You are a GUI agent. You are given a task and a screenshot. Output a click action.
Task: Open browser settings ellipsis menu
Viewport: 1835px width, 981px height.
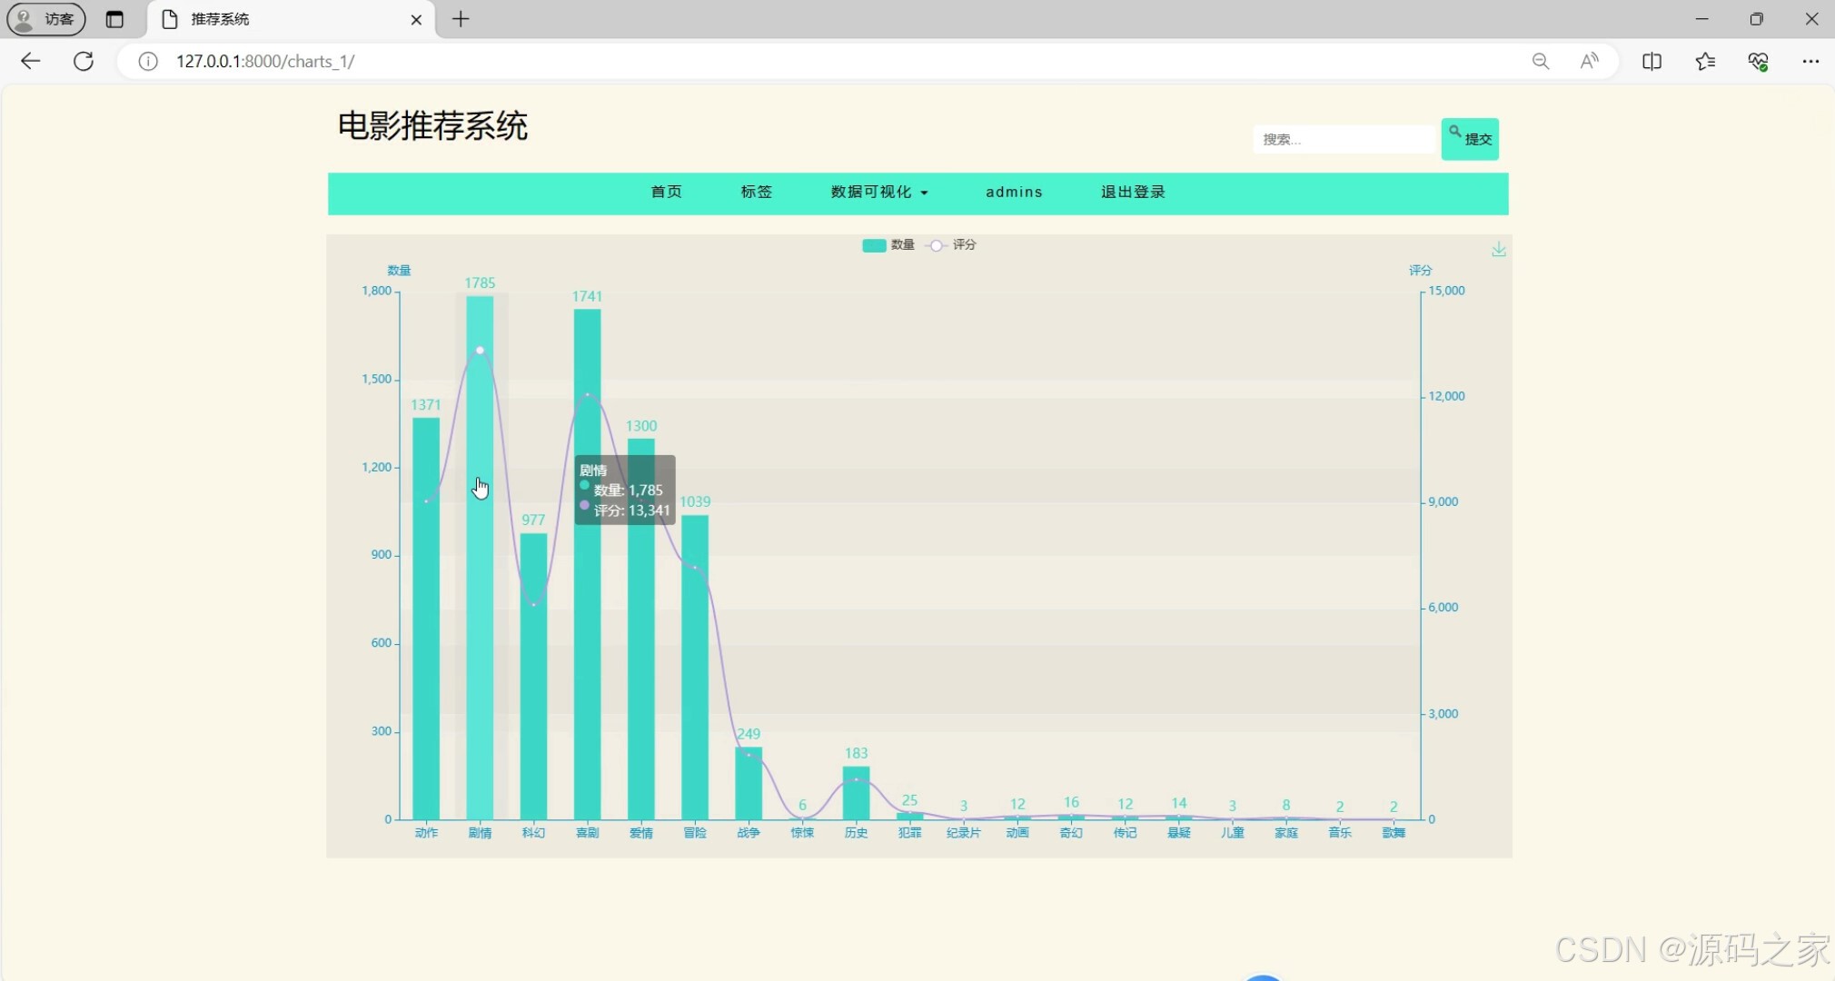(1810, 61)
